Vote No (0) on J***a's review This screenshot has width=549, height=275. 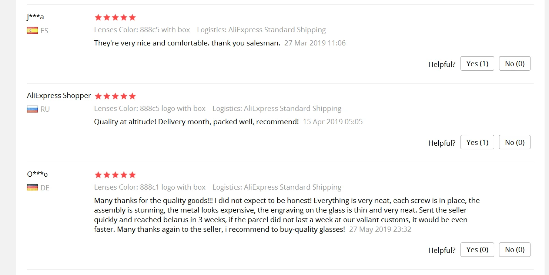(515, 64)
